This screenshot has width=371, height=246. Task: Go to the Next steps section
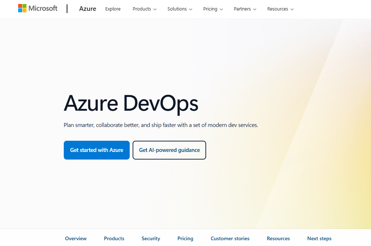319,238
